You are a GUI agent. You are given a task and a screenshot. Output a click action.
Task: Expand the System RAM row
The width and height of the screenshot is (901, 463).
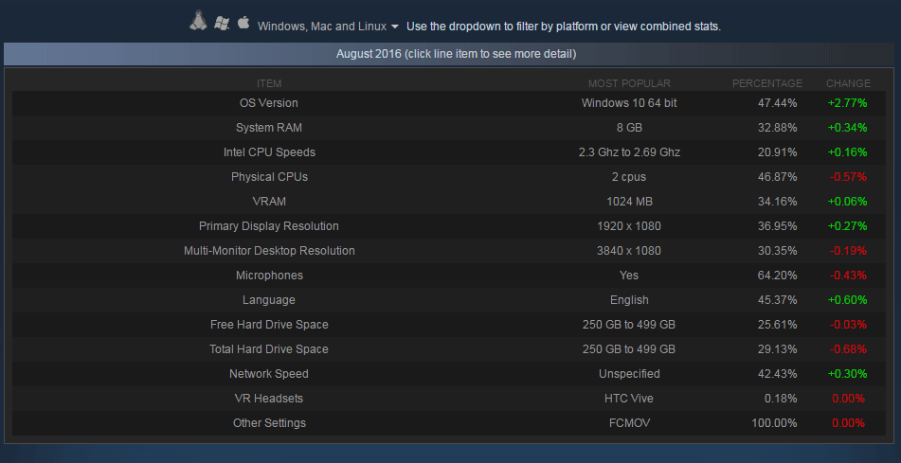[x=449, y=128]
